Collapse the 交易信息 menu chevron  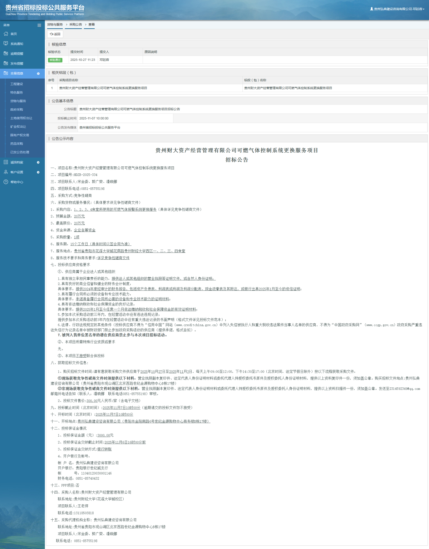pyautogui.click(x=38, y=73)
